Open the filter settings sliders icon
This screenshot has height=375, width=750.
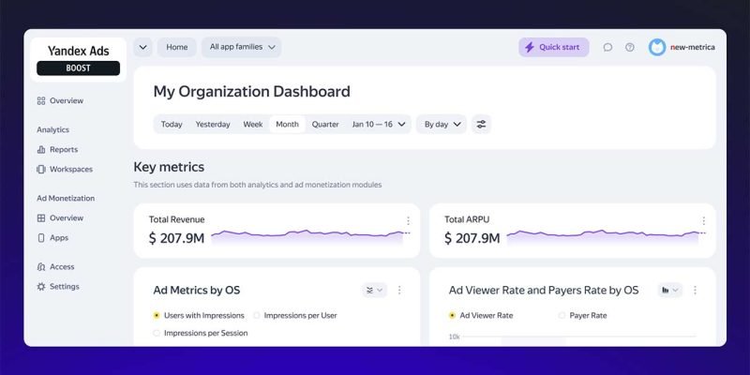point(481,124)
